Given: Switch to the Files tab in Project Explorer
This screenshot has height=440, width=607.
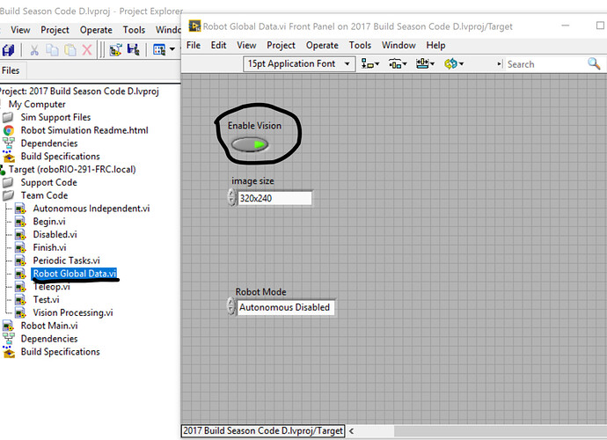Looking at the screenshot, I should (x=10, y=70).
